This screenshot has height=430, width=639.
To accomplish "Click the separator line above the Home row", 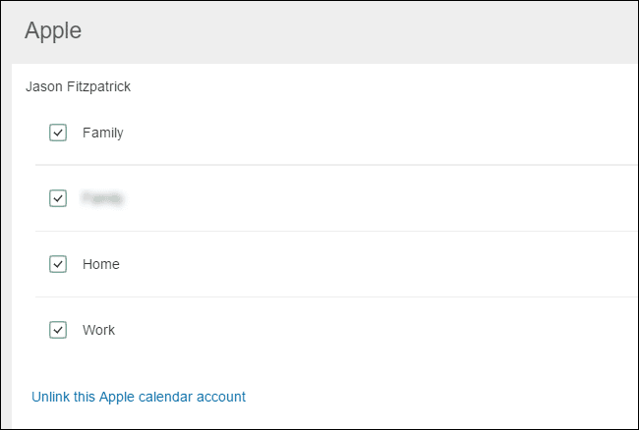I will [334, 231].
